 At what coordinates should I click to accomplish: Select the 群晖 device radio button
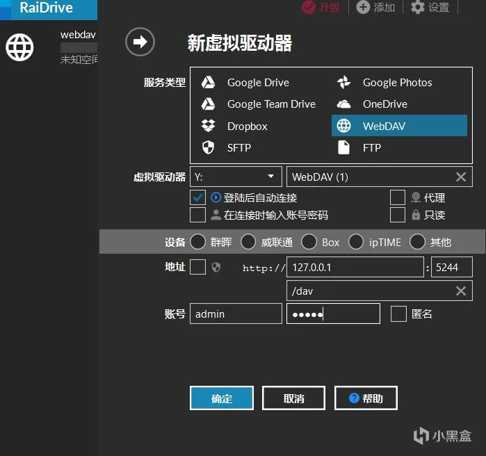pyautogui.click(x=197, y=242)
